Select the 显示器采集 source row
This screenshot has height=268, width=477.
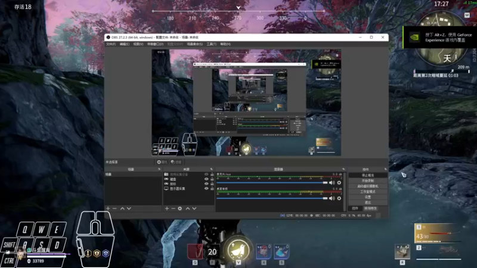pos(188,188)
